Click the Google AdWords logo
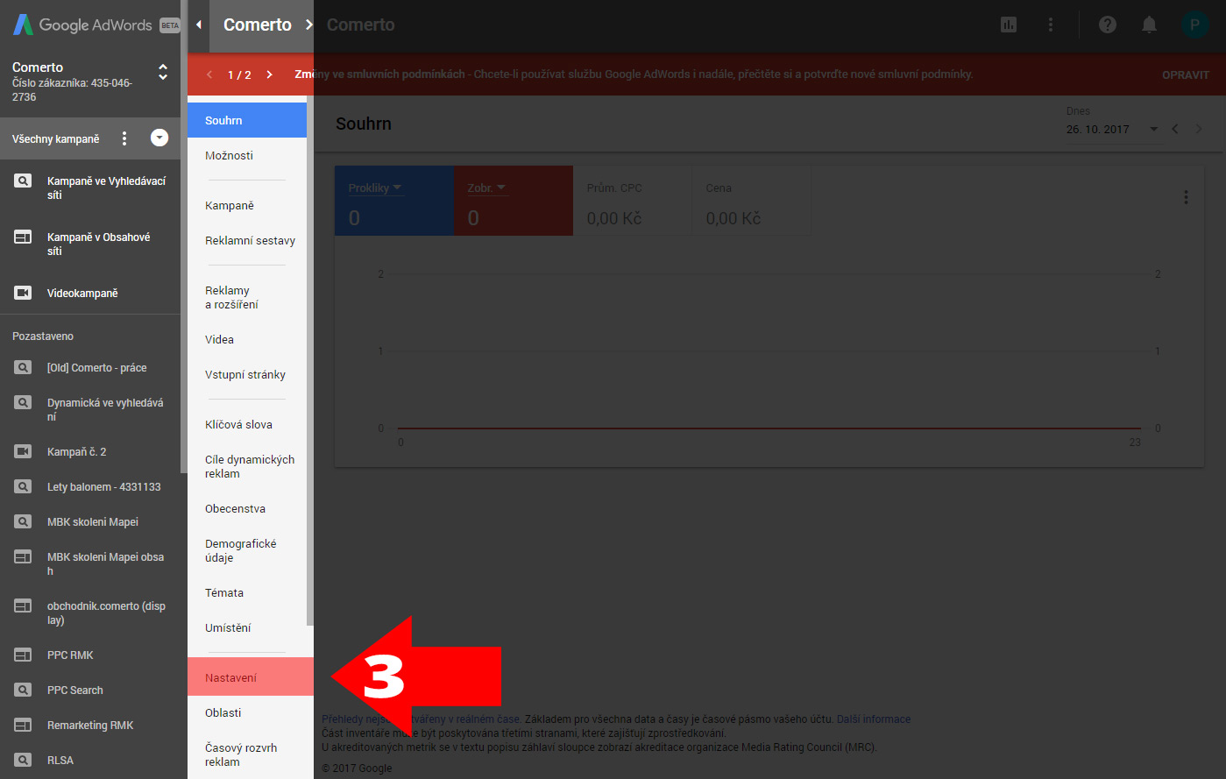This screenshot has width=1226, height=779. (96, 25)
